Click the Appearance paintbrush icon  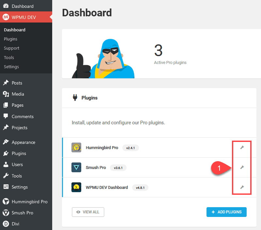coord(7,142)
